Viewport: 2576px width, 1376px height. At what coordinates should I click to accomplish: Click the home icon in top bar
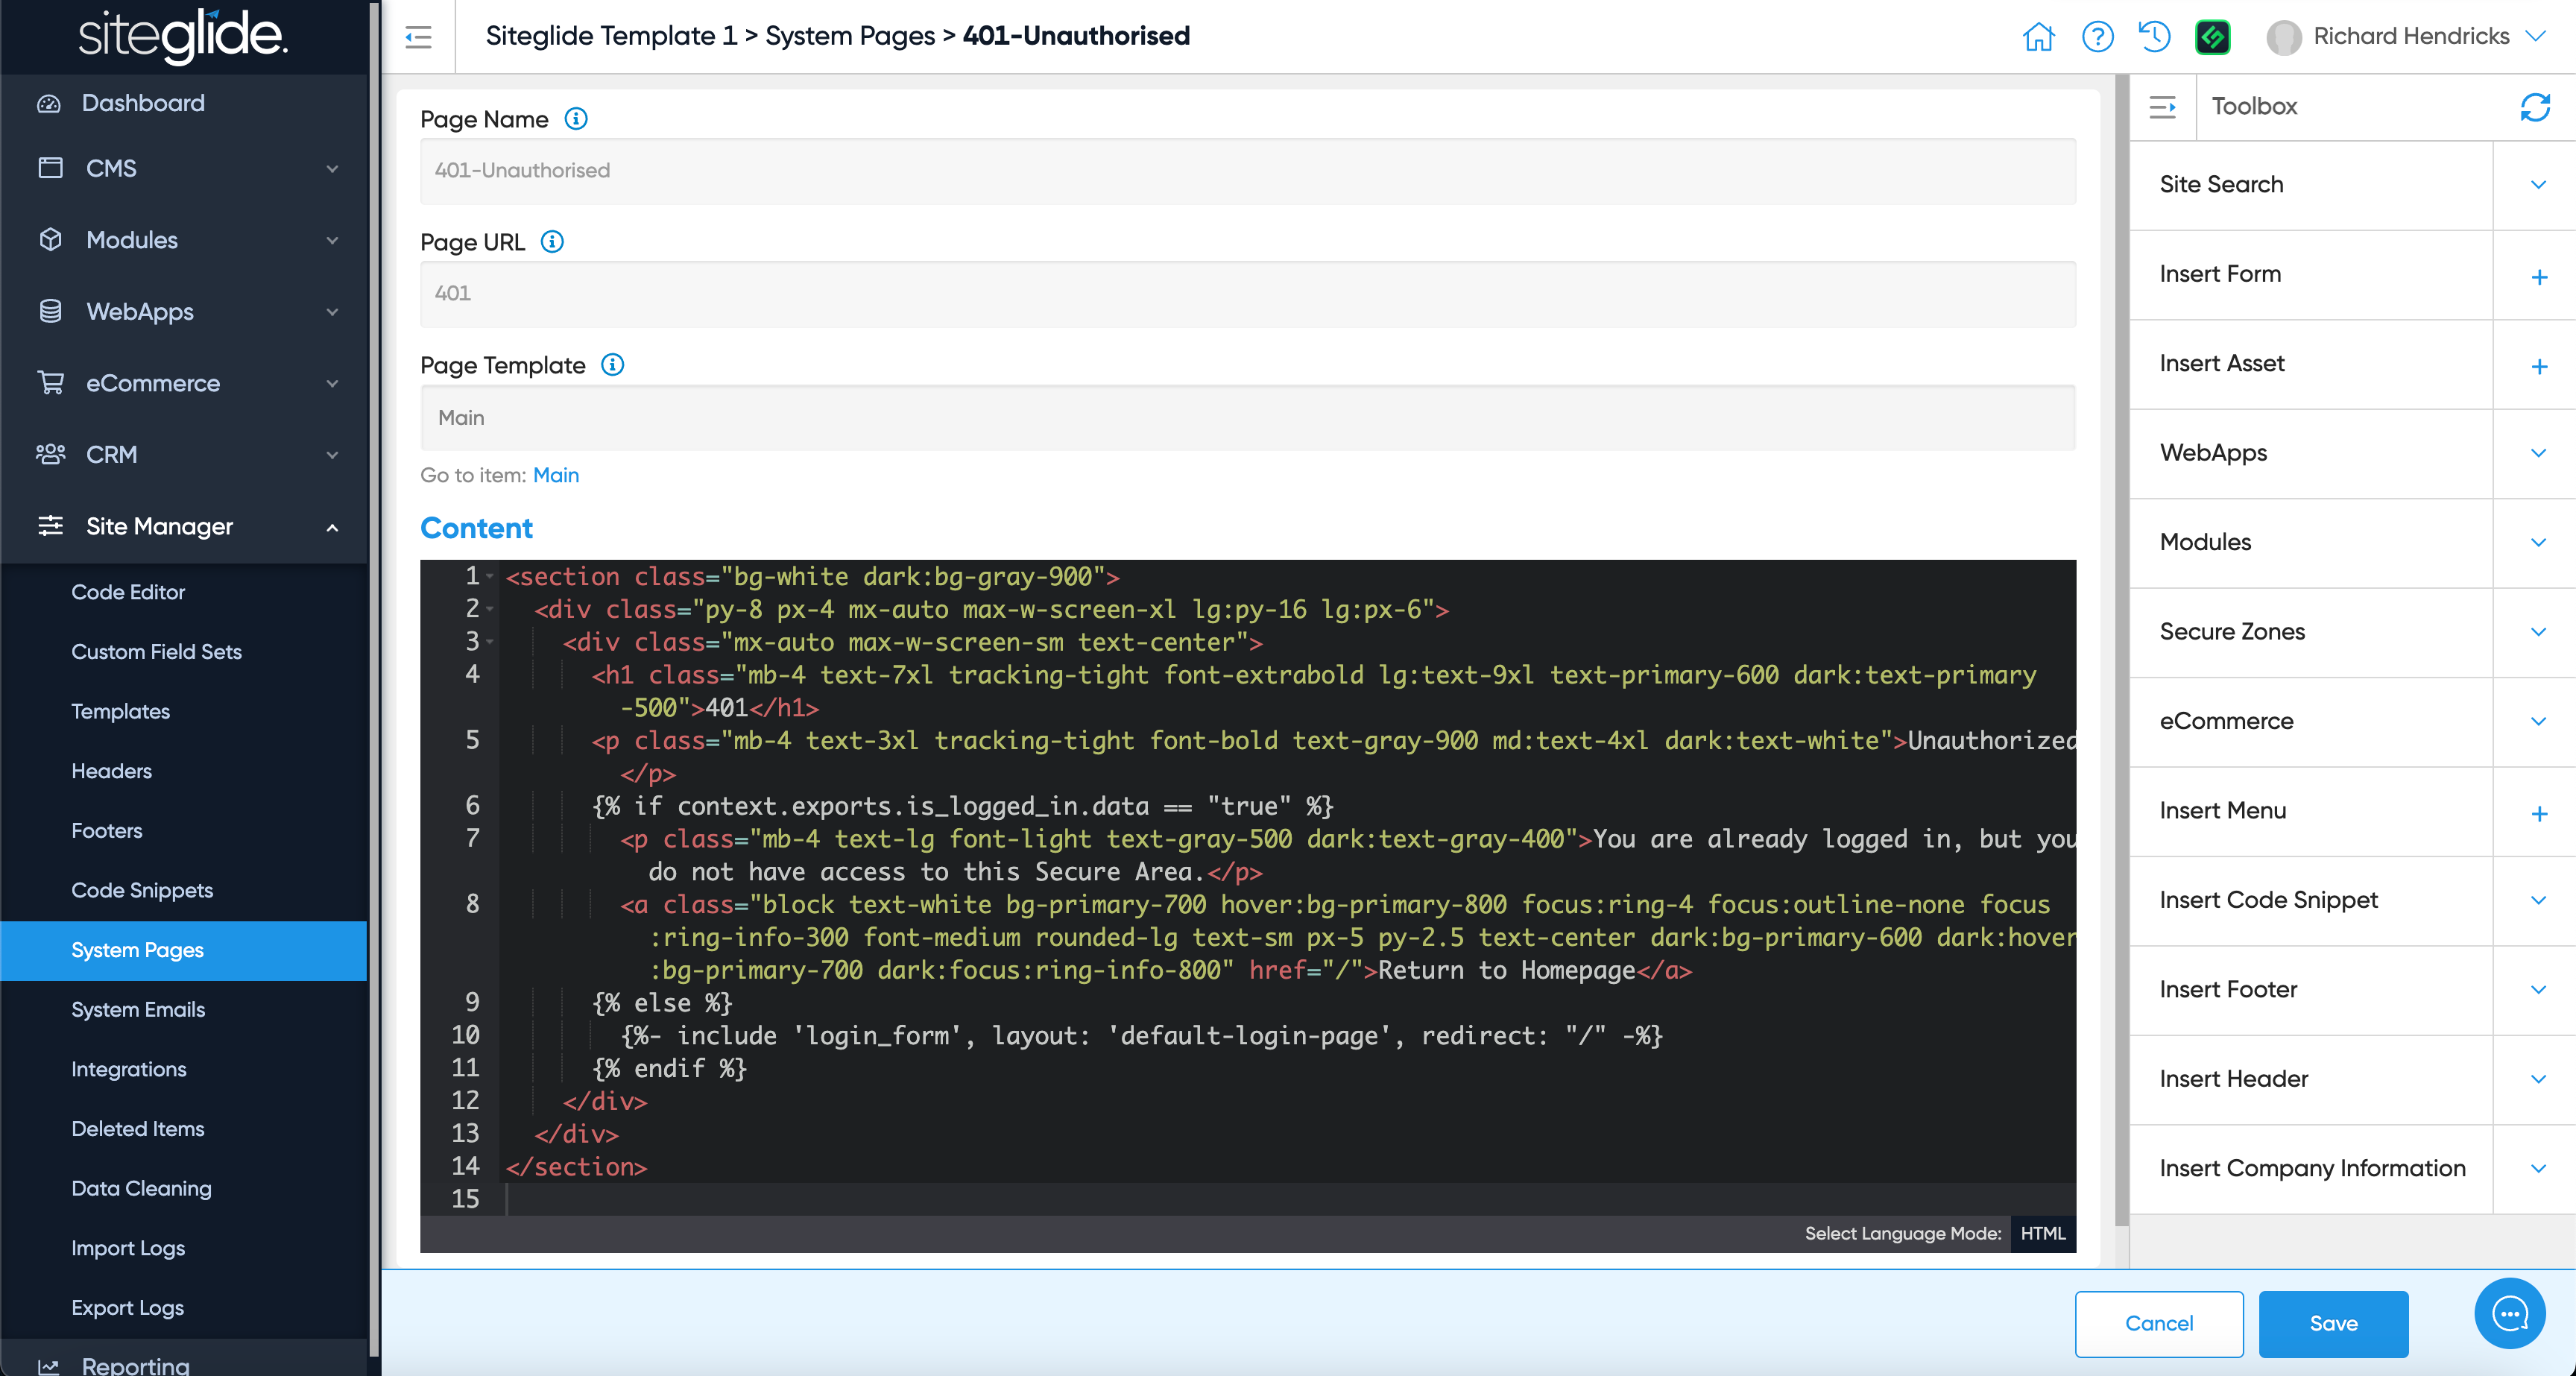coord(2037,37)
